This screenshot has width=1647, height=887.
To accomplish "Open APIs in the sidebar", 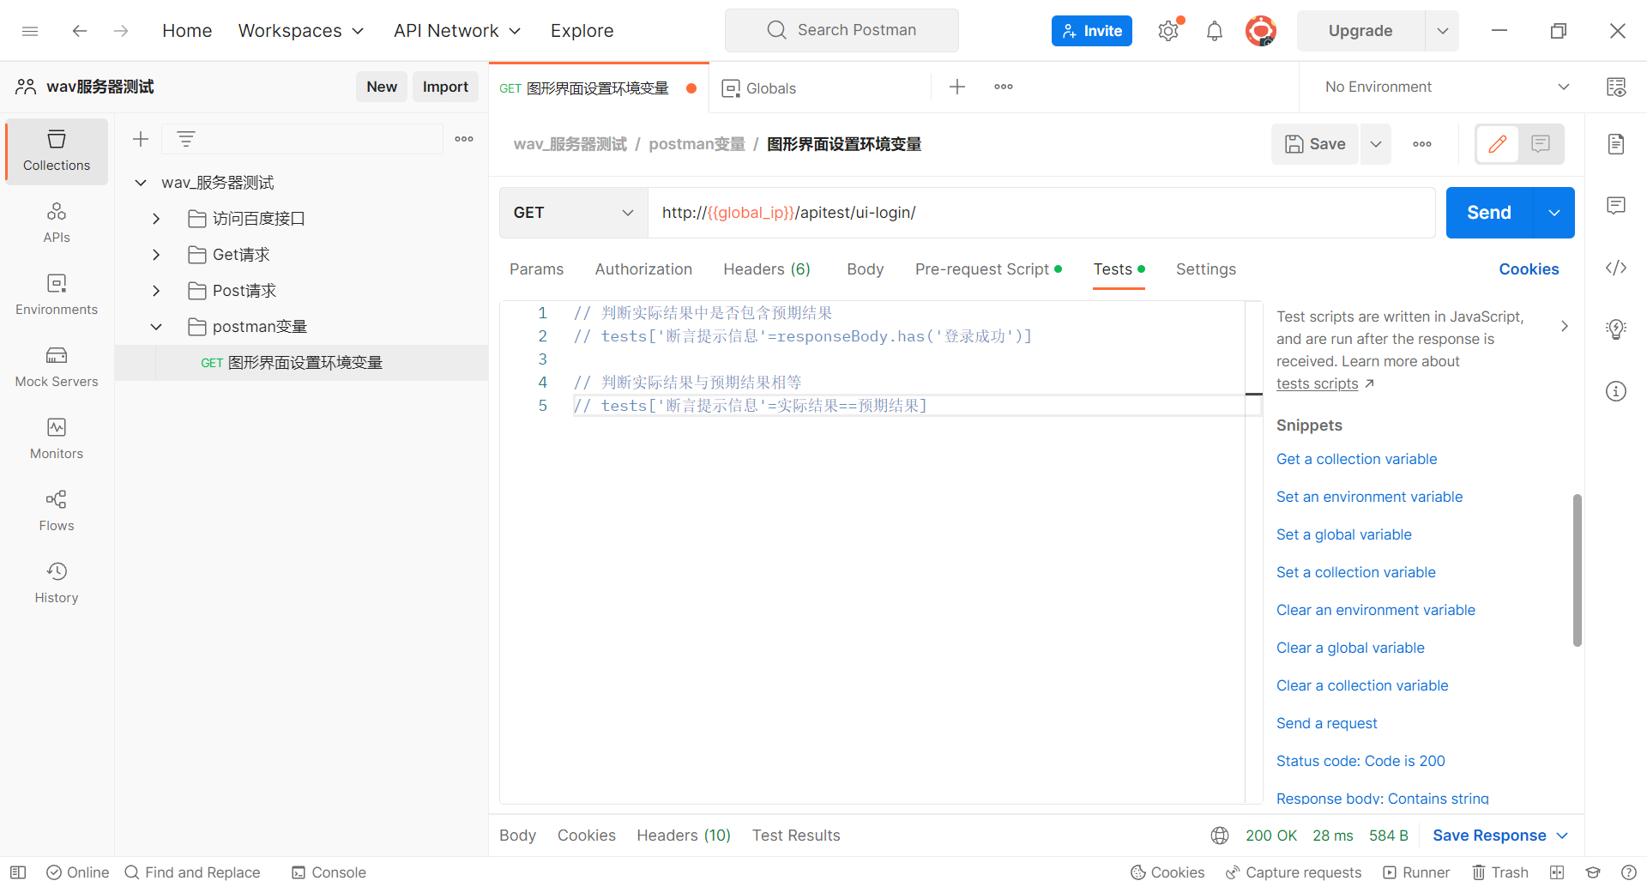I will pyautogui.click(x=57, y=223).
